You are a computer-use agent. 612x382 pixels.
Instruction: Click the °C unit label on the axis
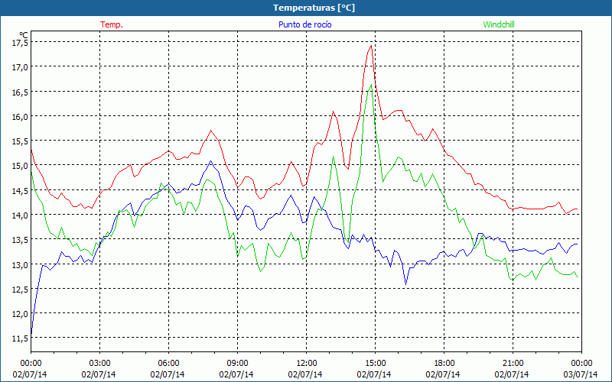[x=24, y=35]
